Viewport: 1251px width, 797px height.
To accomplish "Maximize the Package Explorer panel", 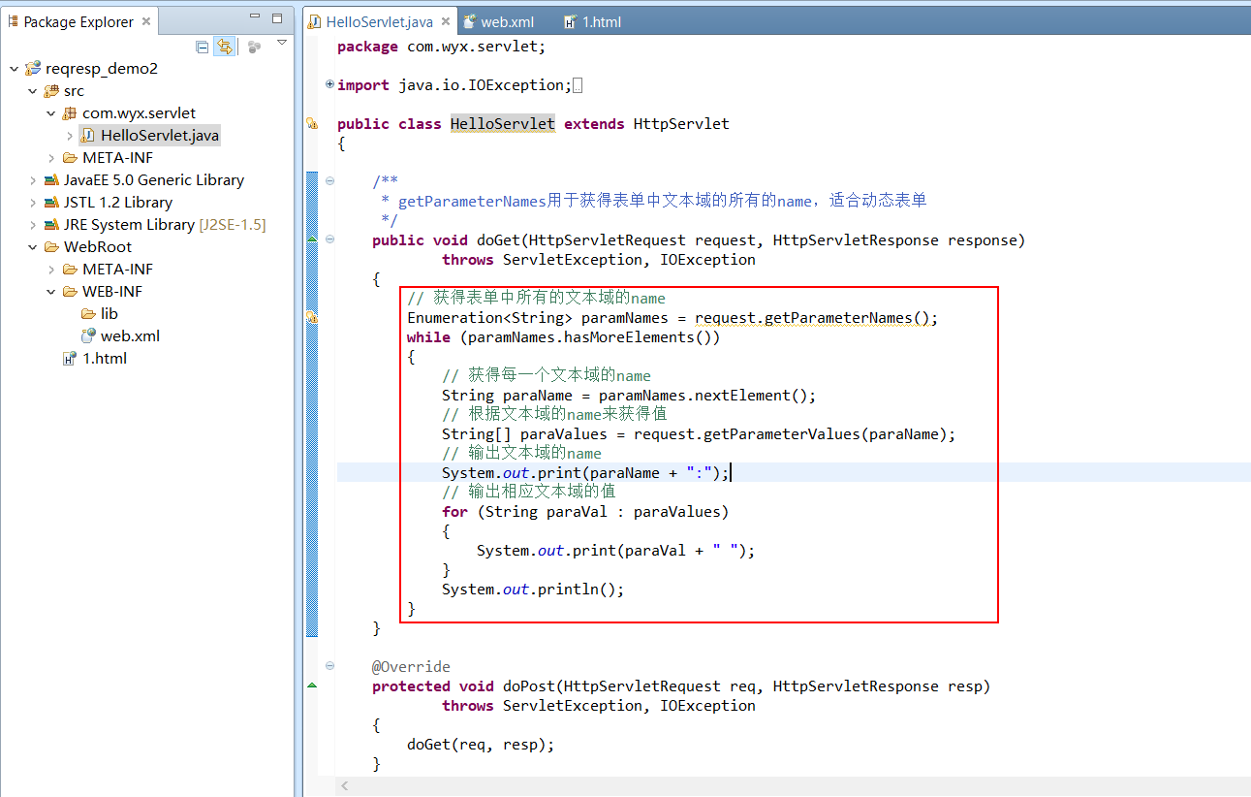I will coord(277,17).
